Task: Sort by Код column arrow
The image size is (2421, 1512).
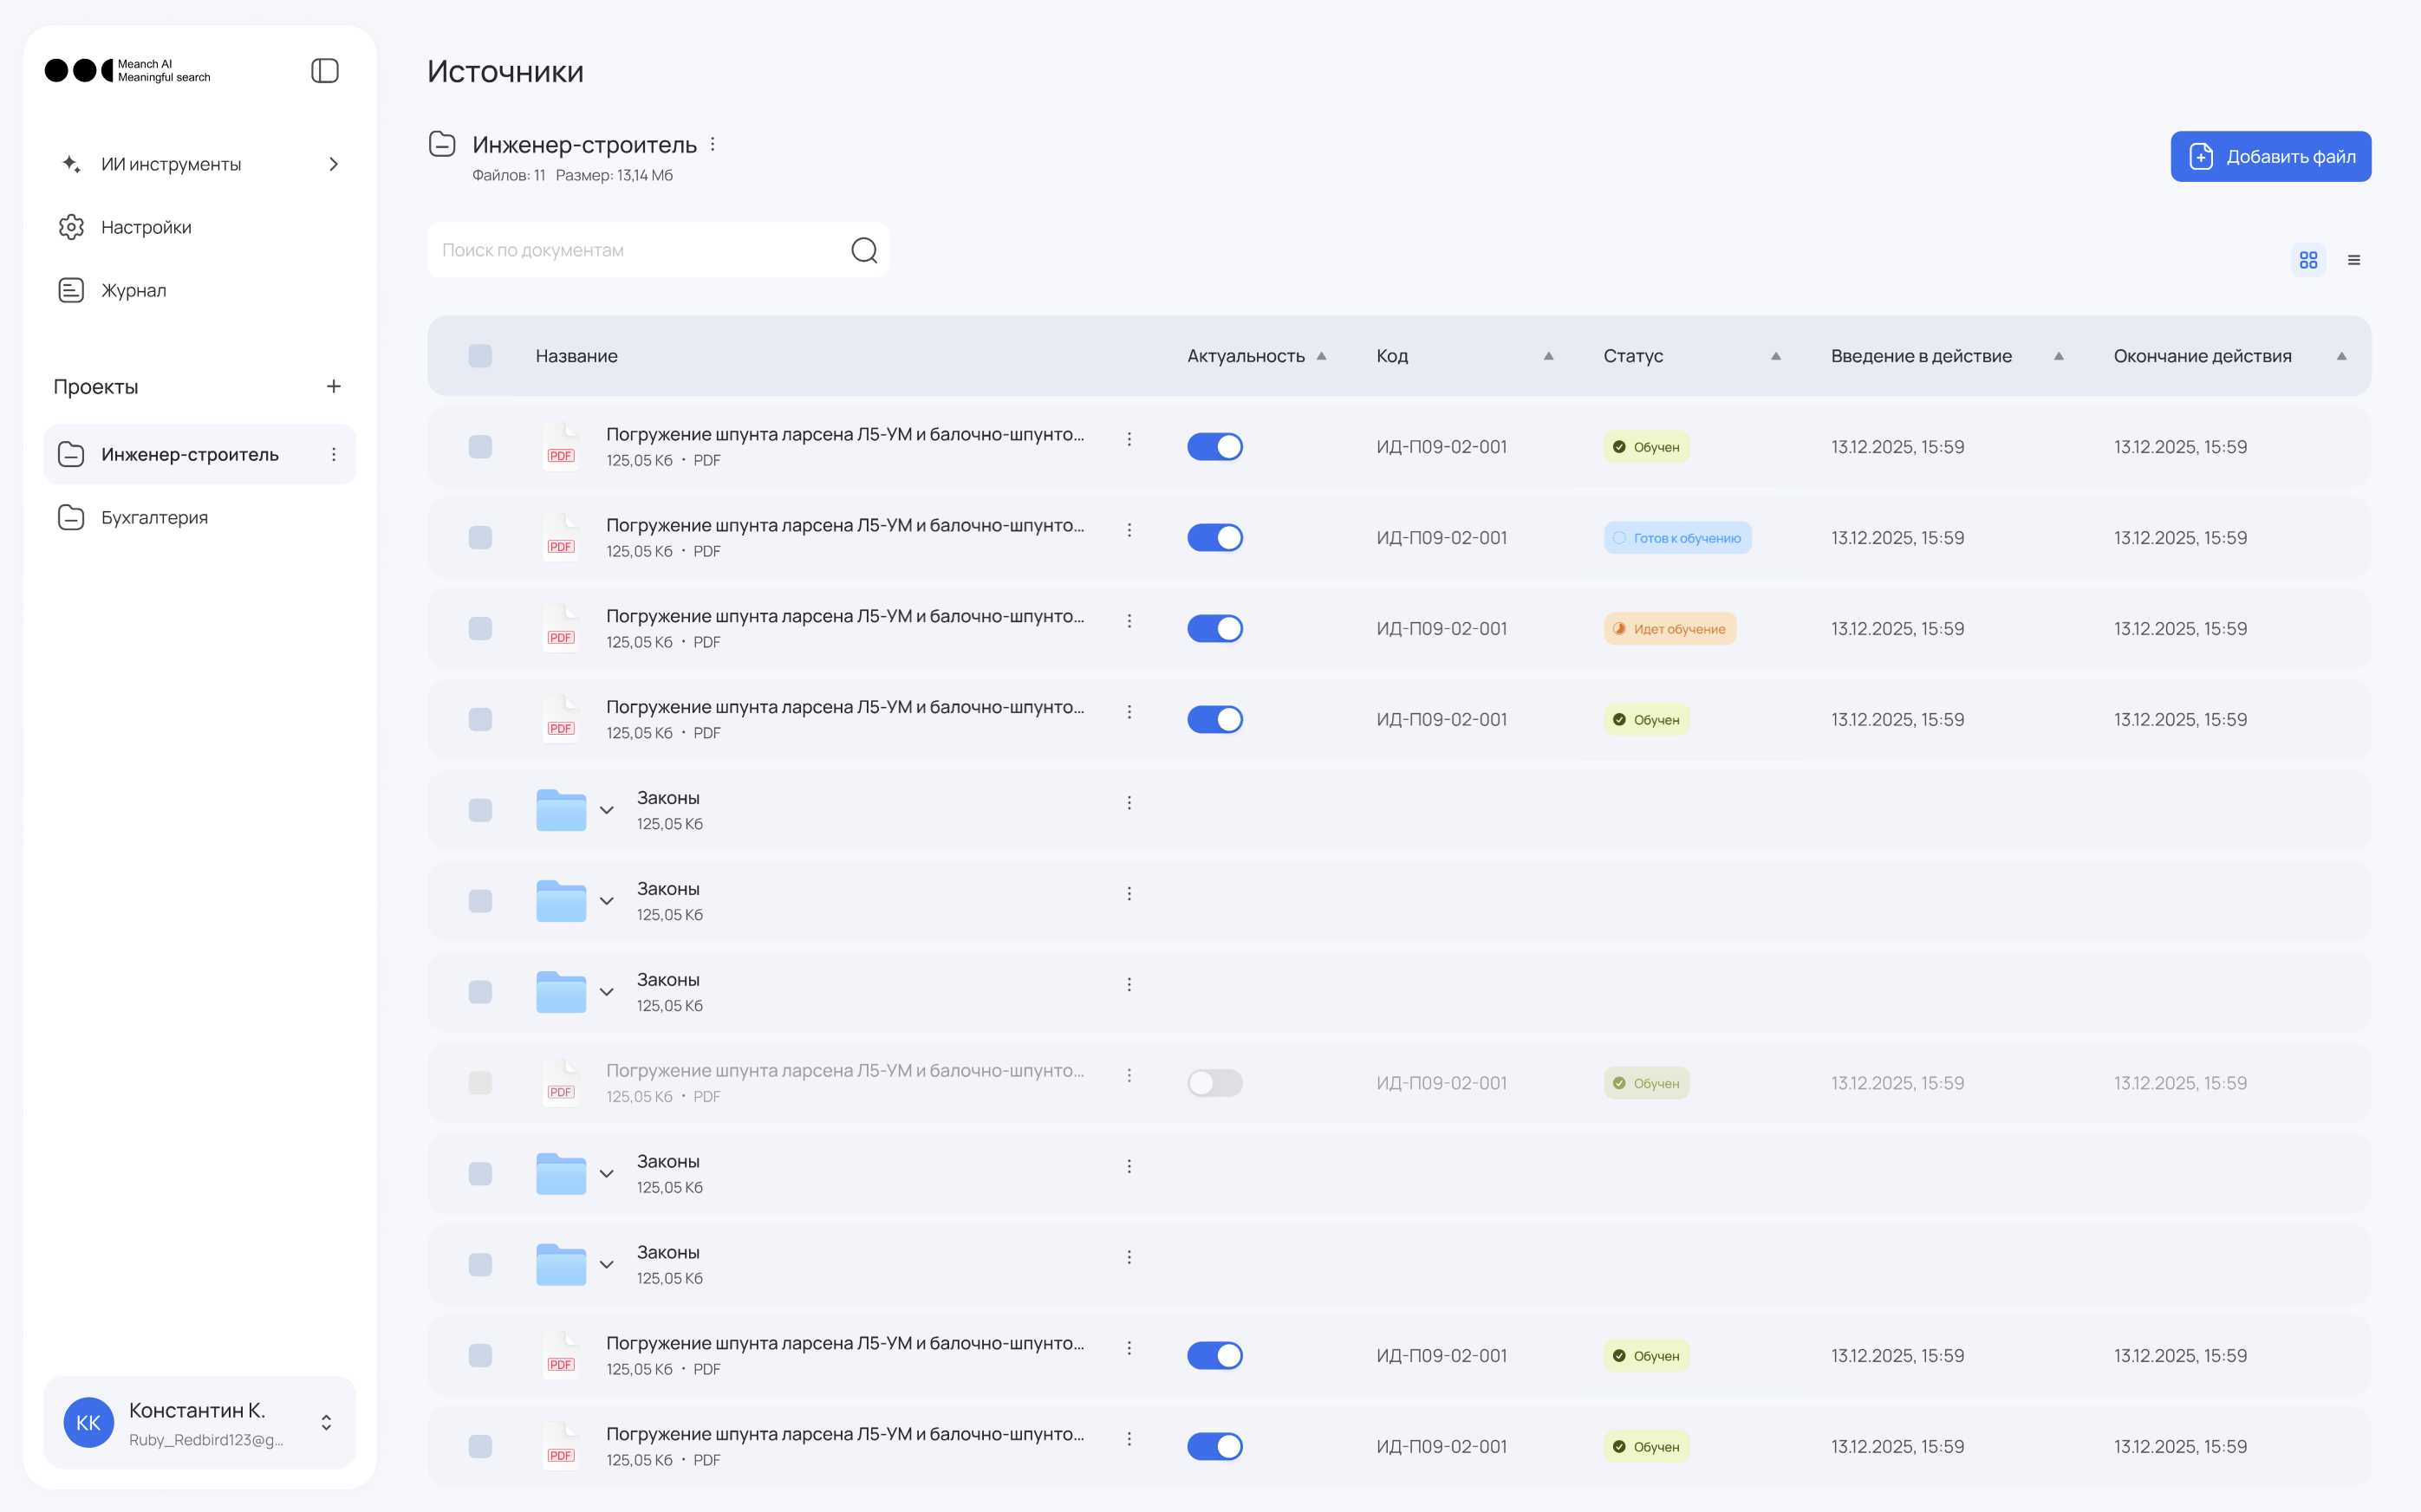Action: click(x=1547, y=356)
